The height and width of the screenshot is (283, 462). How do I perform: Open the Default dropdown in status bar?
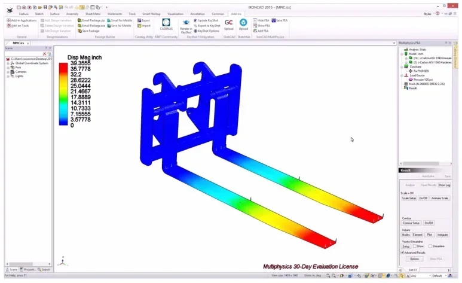(439, 276)
